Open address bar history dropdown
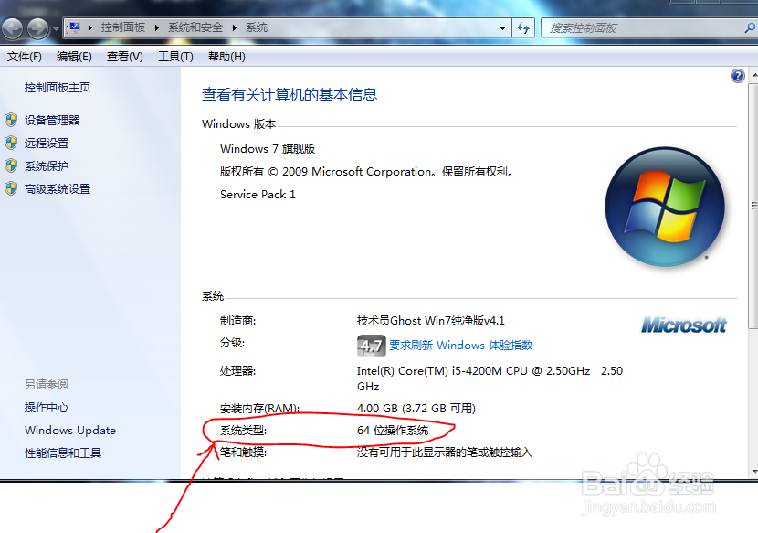The width and height of the screenshot is (758, 533). pos(503,28)
